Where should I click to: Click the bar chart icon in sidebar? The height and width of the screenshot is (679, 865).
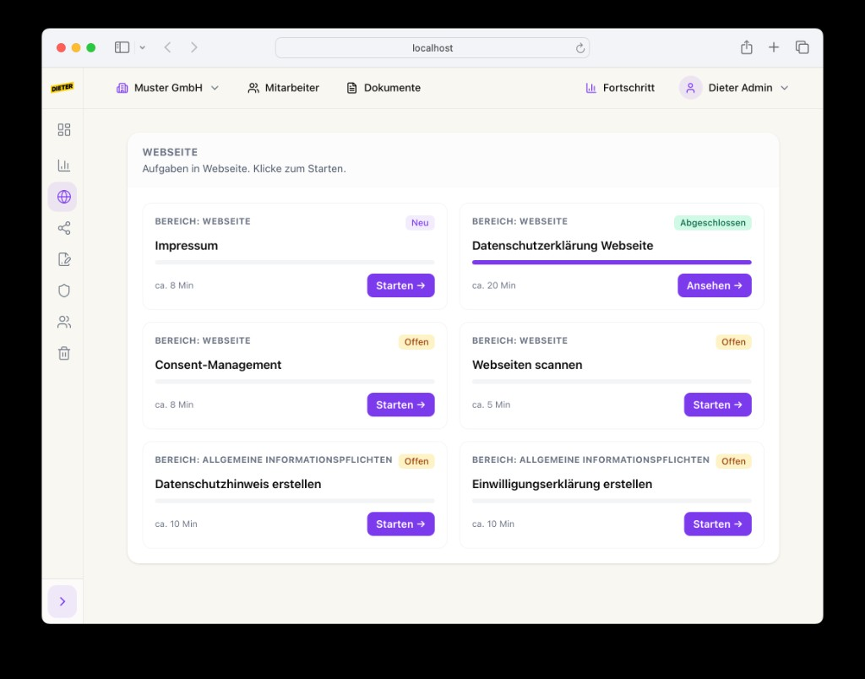point(63,166)
